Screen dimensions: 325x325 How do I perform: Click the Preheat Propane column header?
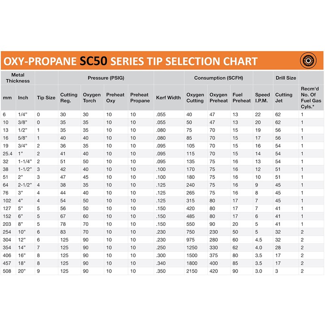tap(140, 97)
